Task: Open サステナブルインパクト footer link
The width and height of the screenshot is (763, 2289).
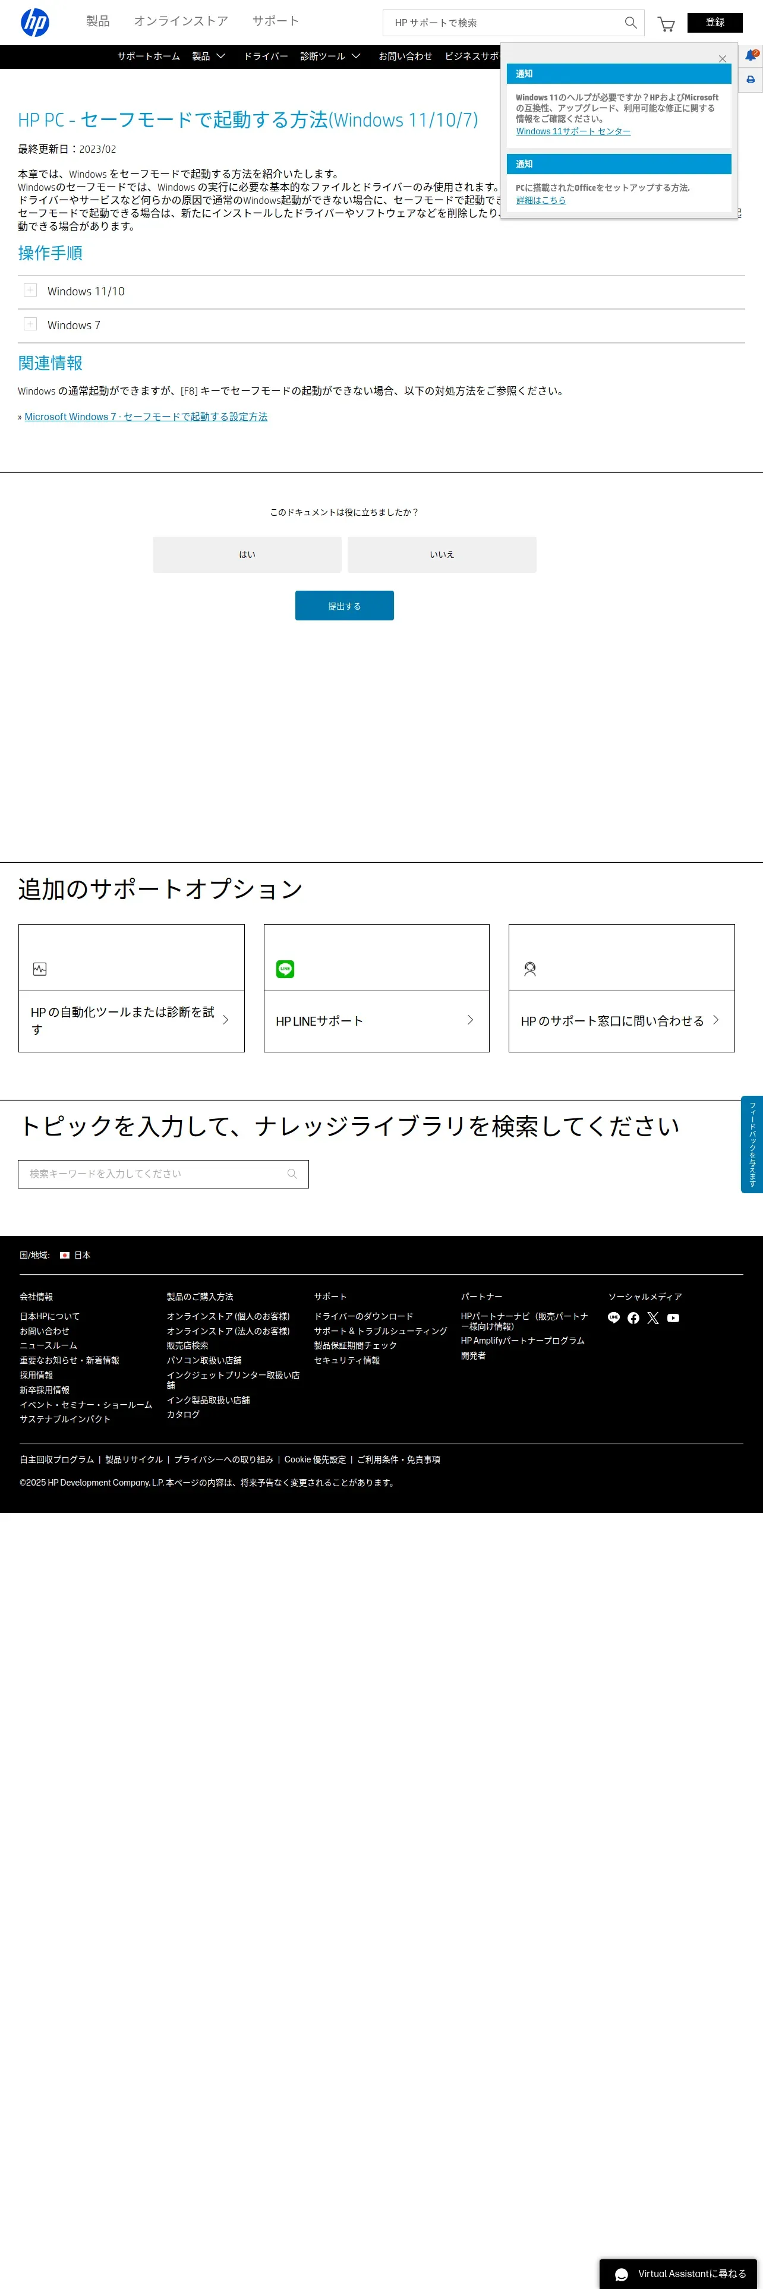Action: 65,1419
